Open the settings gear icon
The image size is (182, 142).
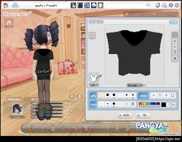(x=177, y=5)
